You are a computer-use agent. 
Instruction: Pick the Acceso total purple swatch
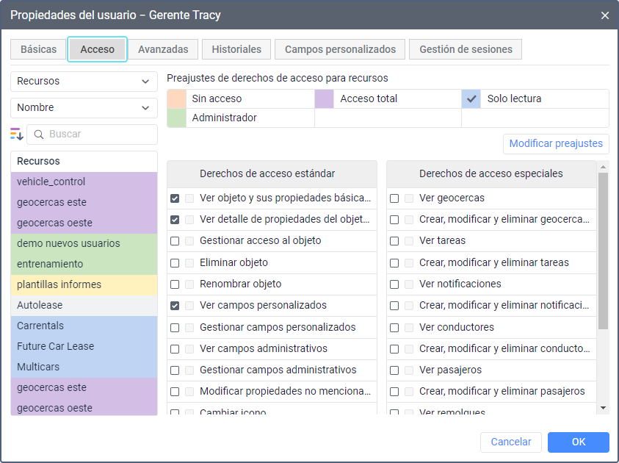pyautogui.click(x=324, y=98)
